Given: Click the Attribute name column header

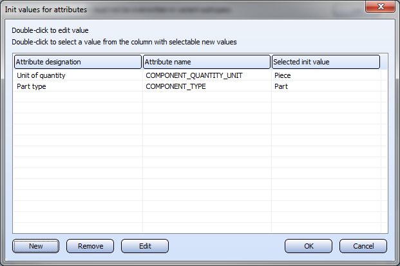Looking at the screenshot, I should tap(207, 62).
